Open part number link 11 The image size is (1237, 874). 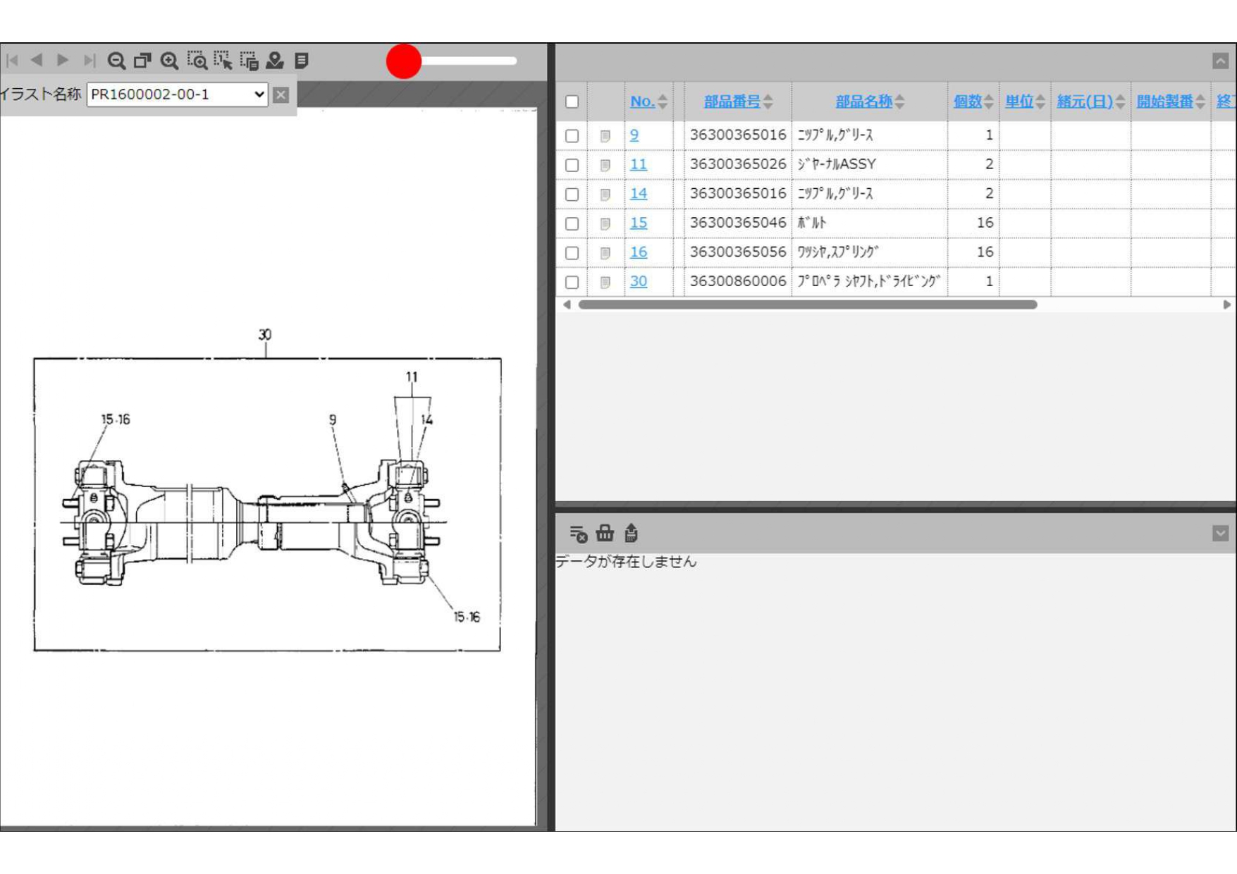tap(639, 164)
